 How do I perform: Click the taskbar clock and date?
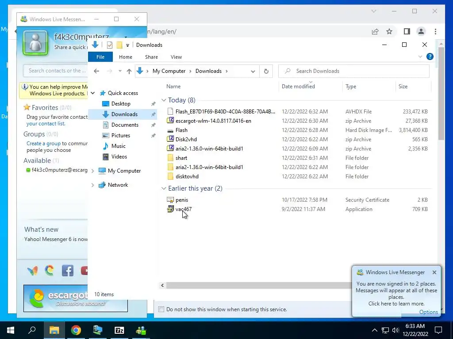[415, 330]
